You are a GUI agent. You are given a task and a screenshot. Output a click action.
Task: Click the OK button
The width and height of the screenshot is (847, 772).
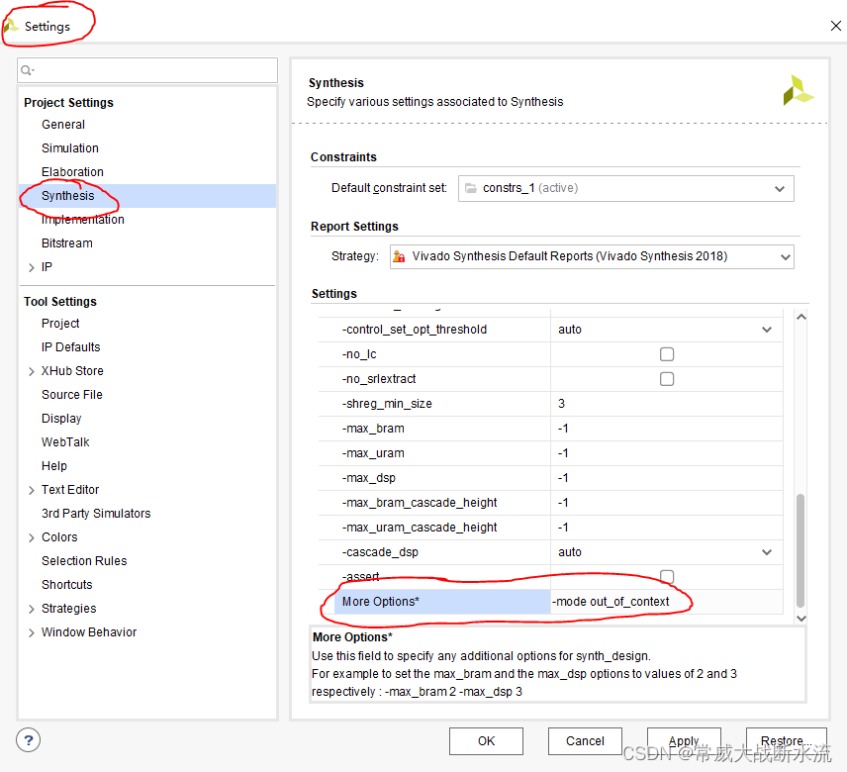pos(486,740)
